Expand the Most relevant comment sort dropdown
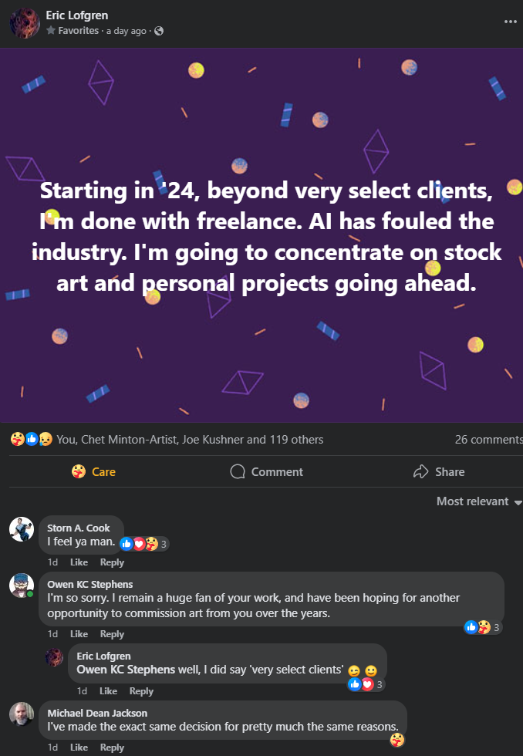Viewport: 523px width, 756px height. click(478, 501)
